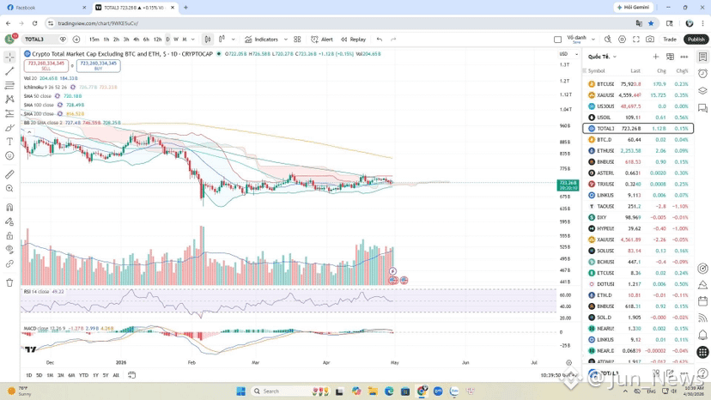Open the go to date calendar icon
The width and height of the screenshot is (711, 400).
131,375
